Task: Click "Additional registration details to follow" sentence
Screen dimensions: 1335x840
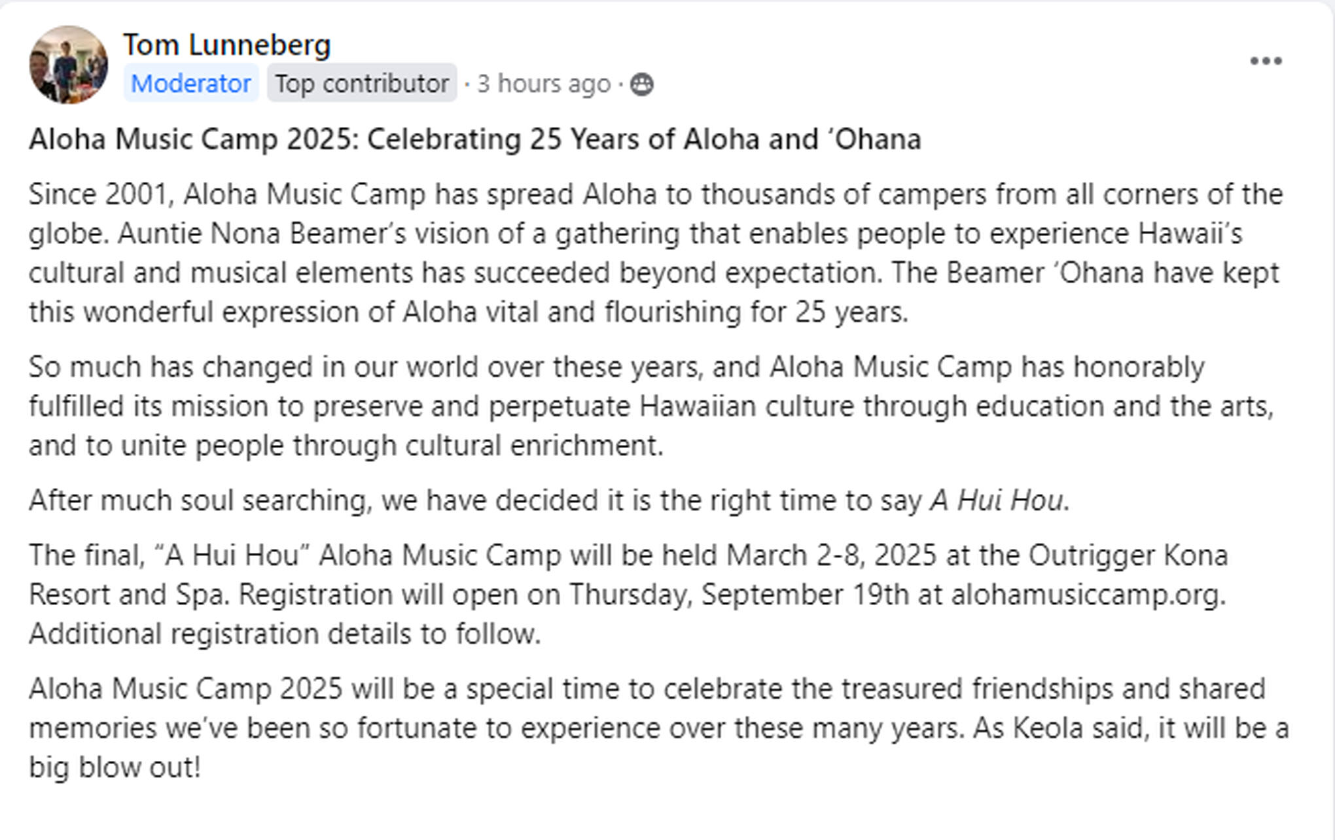Action: pos(285,634)
